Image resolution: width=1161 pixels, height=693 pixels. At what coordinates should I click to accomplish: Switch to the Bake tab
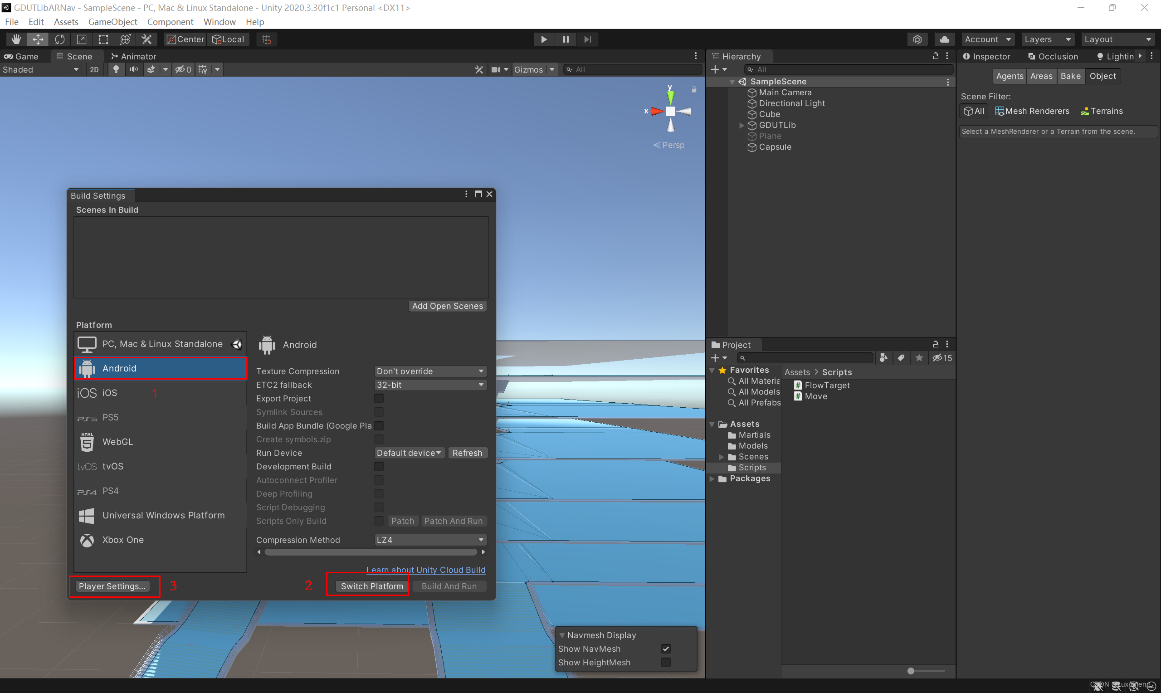(1070, 76)
